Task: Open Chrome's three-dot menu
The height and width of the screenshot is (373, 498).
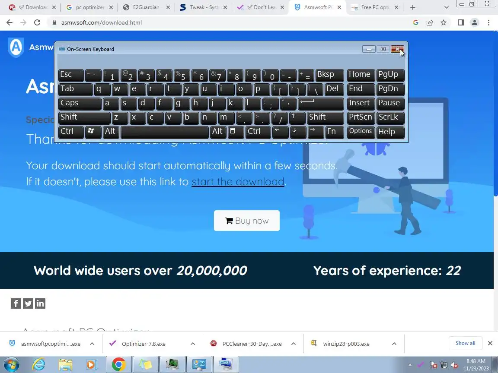Action: [x=488, y=22]
